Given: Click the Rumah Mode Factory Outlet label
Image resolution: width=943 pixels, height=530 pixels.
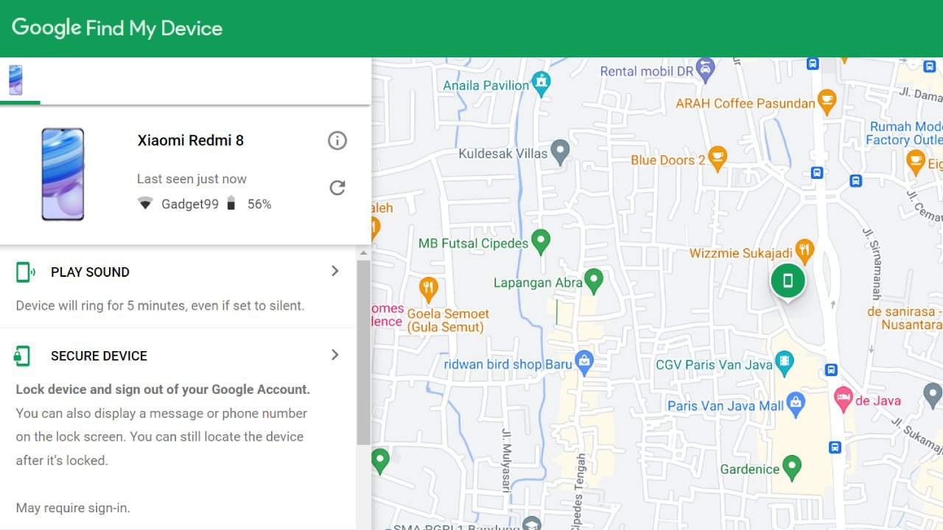Looking at the screenshot, I should click(906, 133).
